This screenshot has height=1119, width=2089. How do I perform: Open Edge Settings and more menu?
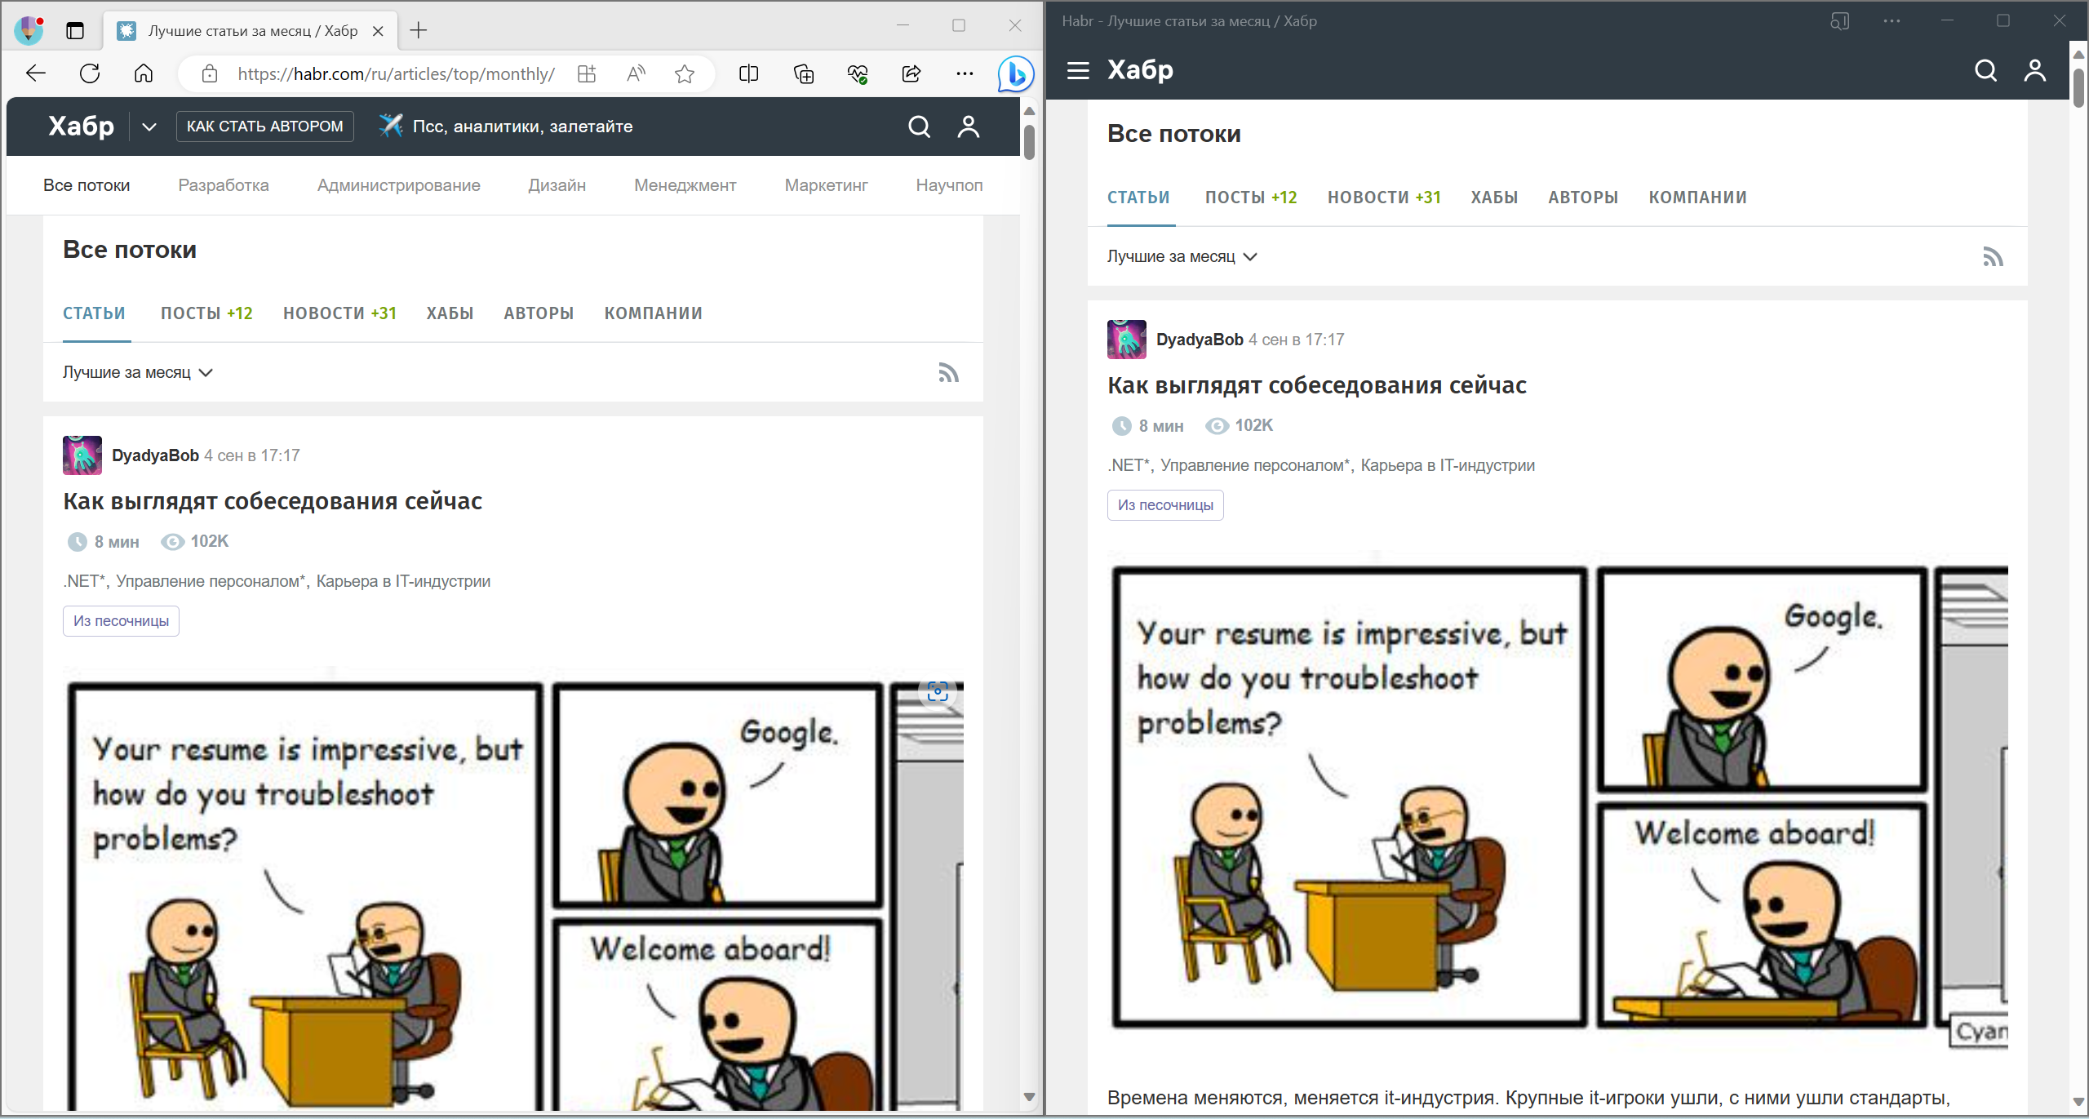[965, 74]
